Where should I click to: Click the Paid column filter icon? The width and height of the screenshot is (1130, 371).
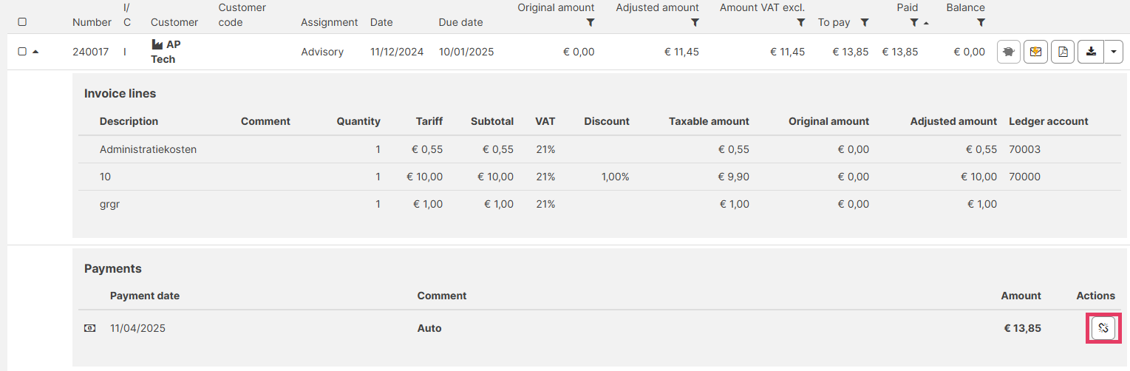click(914, 23)
